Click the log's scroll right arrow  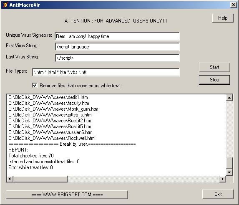point(223,179)
